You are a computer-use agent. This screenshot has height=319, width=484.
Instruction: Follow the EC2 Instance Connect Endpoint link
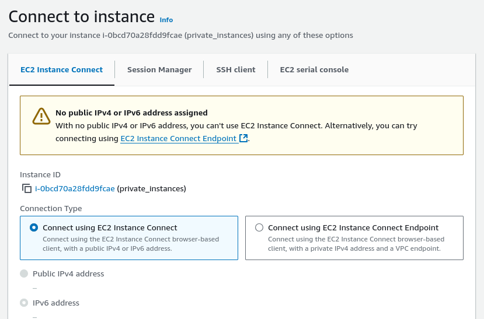pos(179,138)
